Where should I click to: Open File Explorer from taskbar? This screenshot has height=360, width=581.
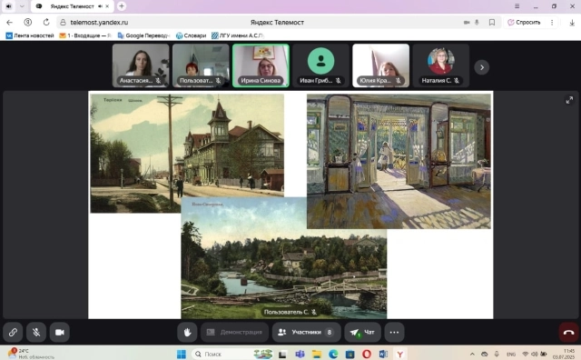pos(316,354)
